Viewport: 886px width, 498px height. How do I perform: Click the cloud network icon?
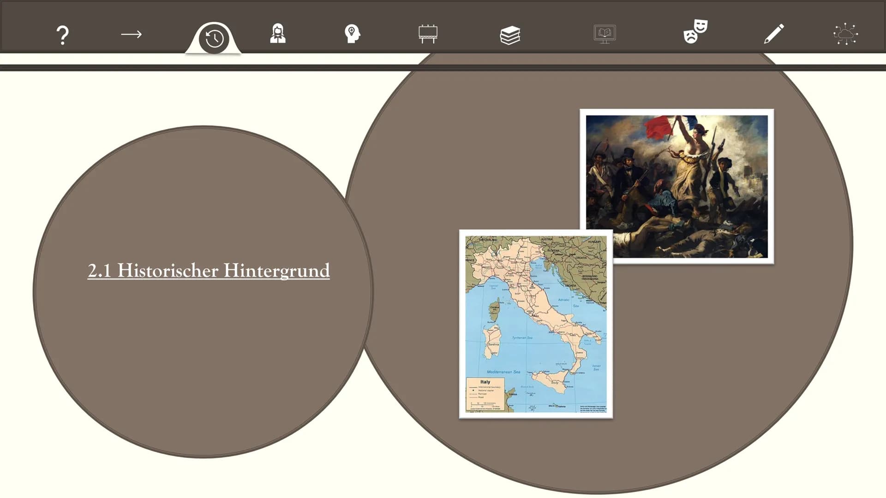845,35
